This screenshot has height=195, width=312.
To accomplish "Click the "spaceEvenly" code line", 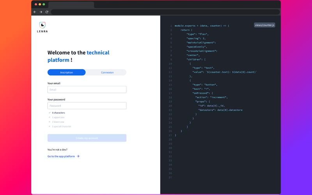I will point(197,47).
